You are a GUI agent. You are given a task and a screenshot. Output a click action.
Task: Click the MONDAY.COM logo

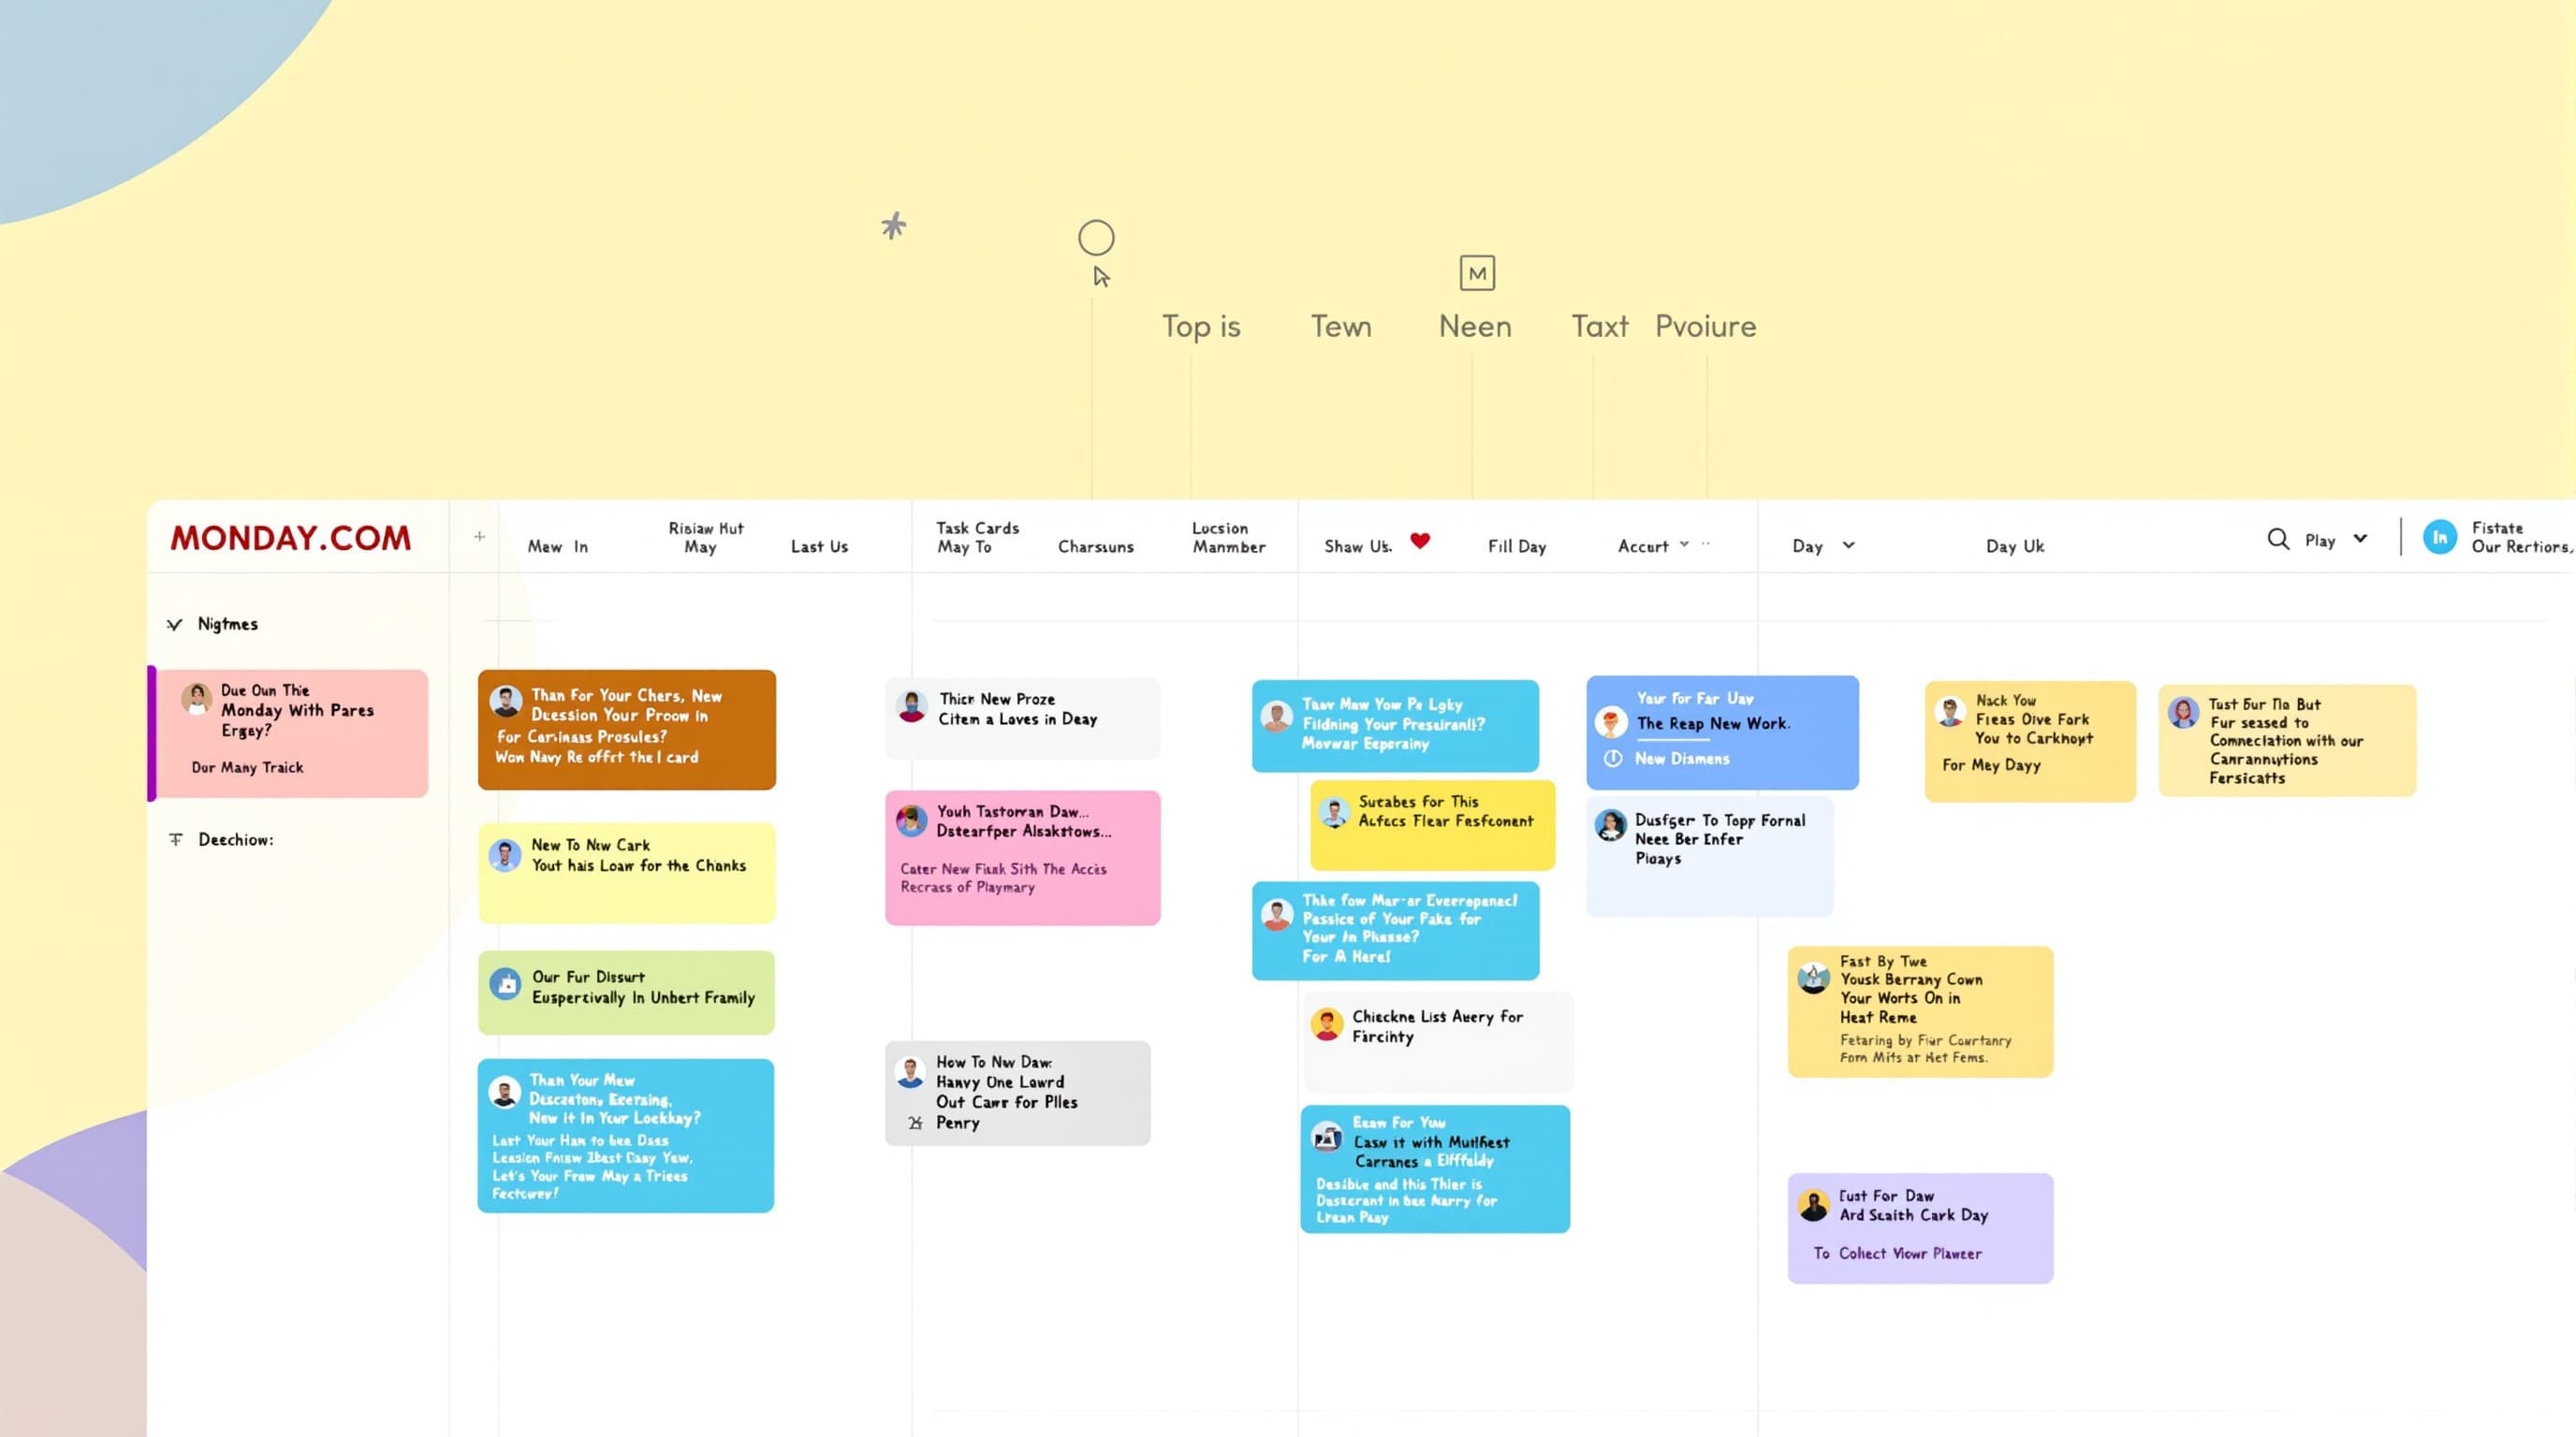coord(290,538)
